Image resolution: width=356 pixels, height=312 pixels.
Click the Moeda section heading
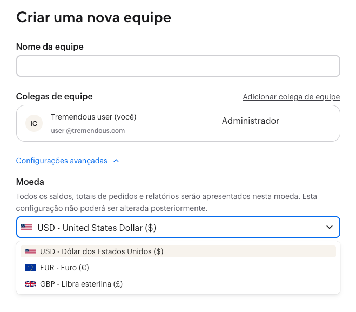pos(30,182)
